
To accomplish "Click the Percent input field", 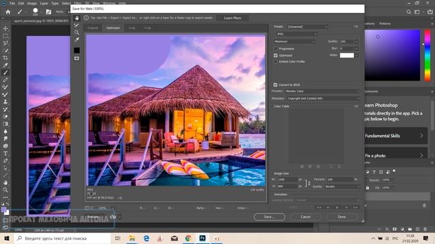I will tap(340, 180).
